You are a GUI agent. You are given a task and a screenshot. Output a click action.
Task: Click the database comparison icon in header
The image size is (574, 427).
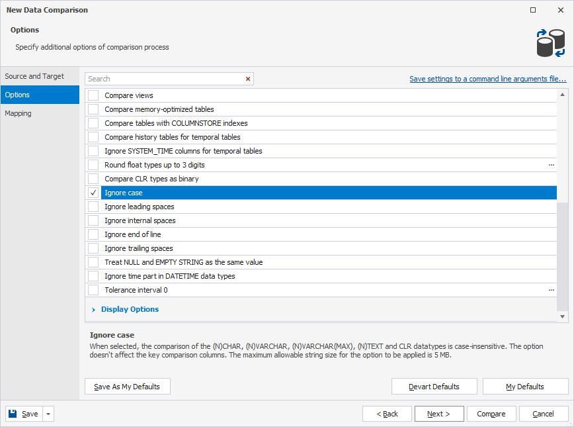tap(550, 43)
